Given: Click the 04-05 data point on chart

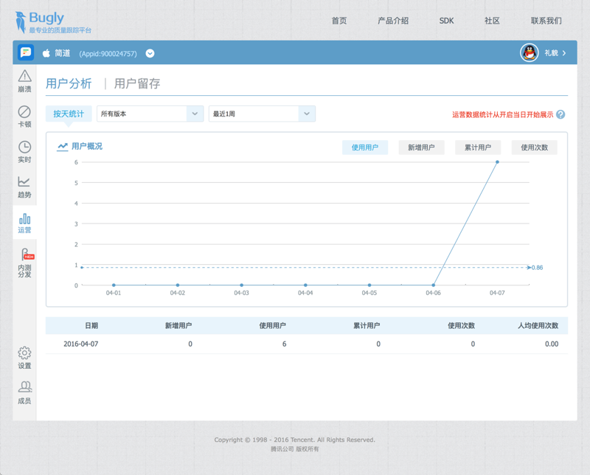Looking at the screenshot, I should point(369,285).
